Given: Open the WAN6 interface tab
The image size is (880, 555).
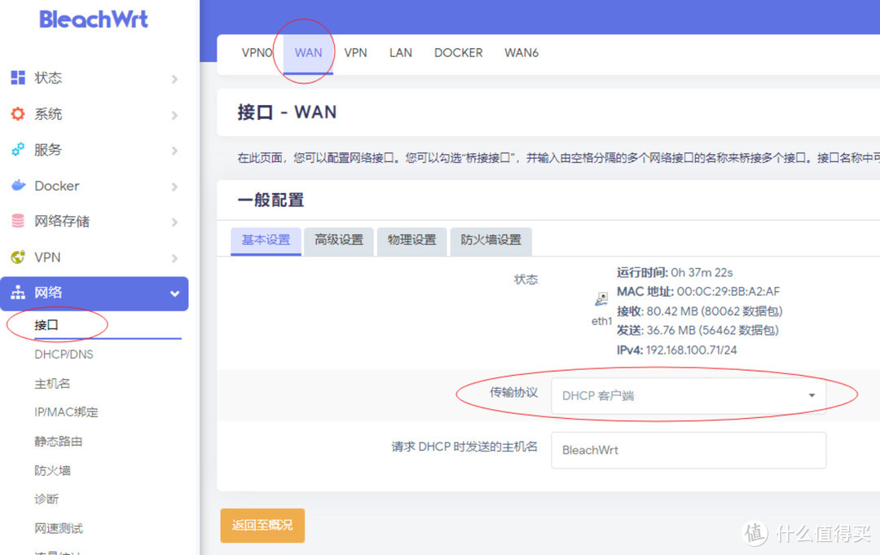Looking at the screenshot, I should tap(521, 52).
